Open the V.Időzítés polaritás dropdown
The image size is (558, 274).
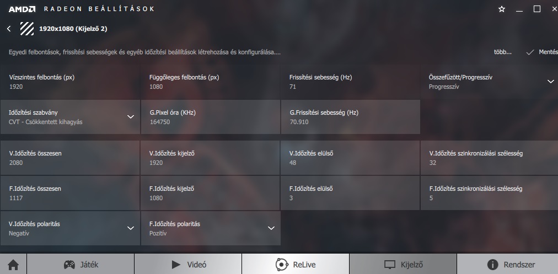click(x=70, y=228)
